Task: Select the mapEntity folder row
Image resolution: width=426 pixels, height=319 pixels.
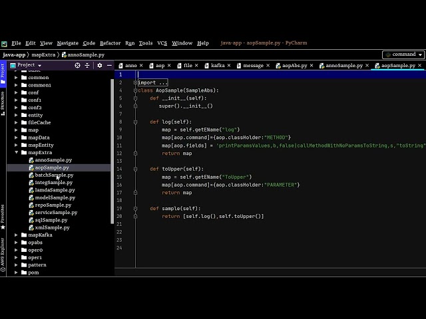Action: click(x=59, y=145)
